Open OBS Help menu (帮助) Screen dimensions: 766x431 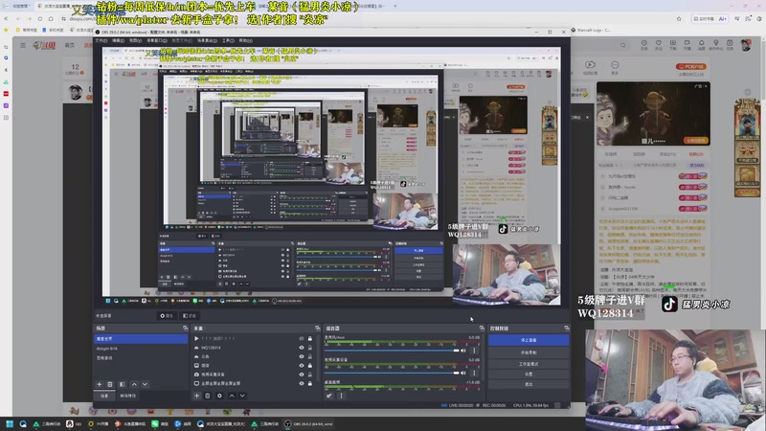point(246,40)
